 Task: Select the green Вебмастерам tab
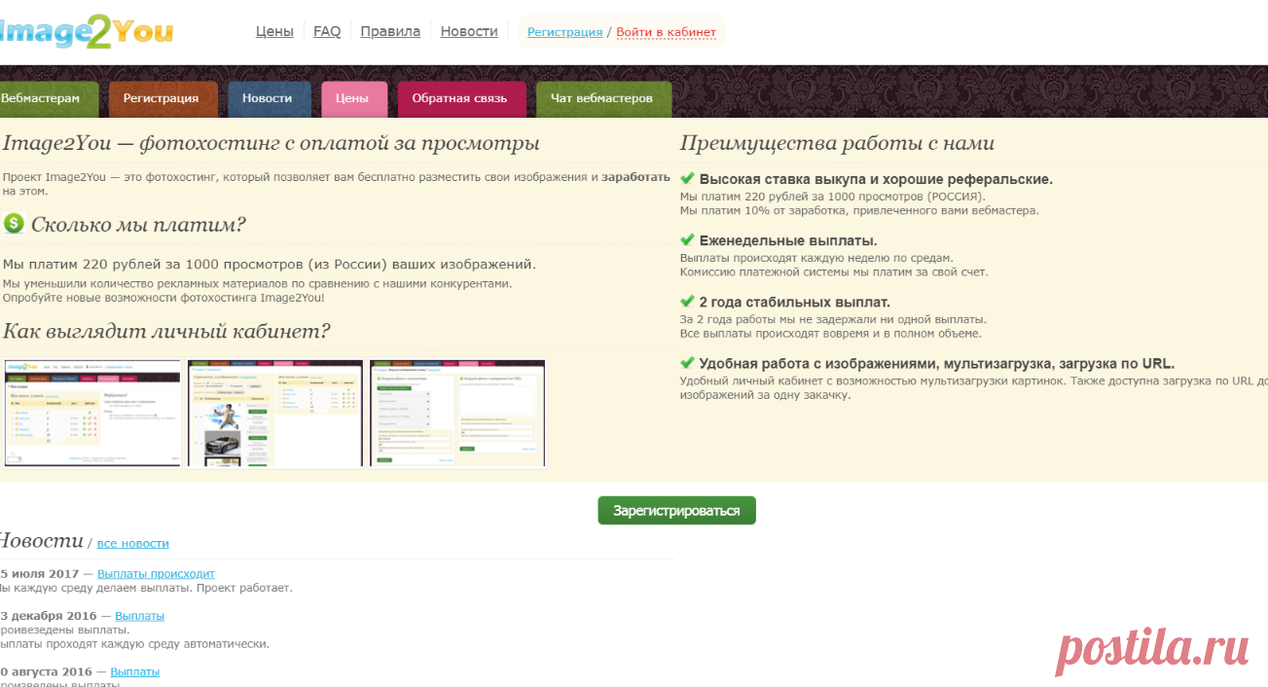(x=48, y=99)
